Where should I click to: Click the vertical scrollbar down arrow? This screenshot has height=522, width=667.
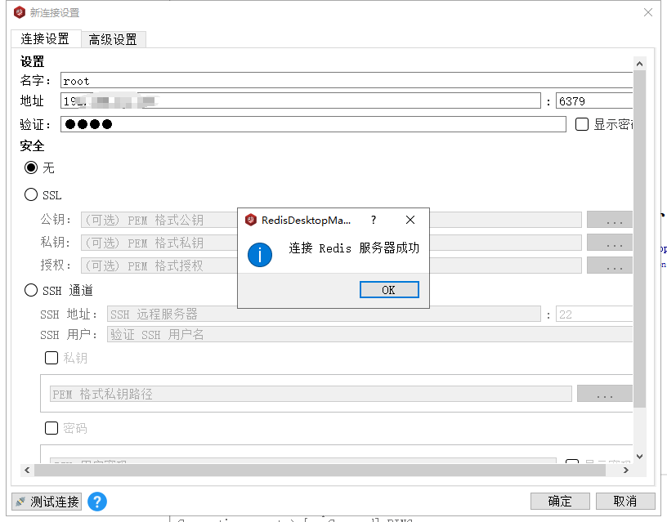point(639,457)
